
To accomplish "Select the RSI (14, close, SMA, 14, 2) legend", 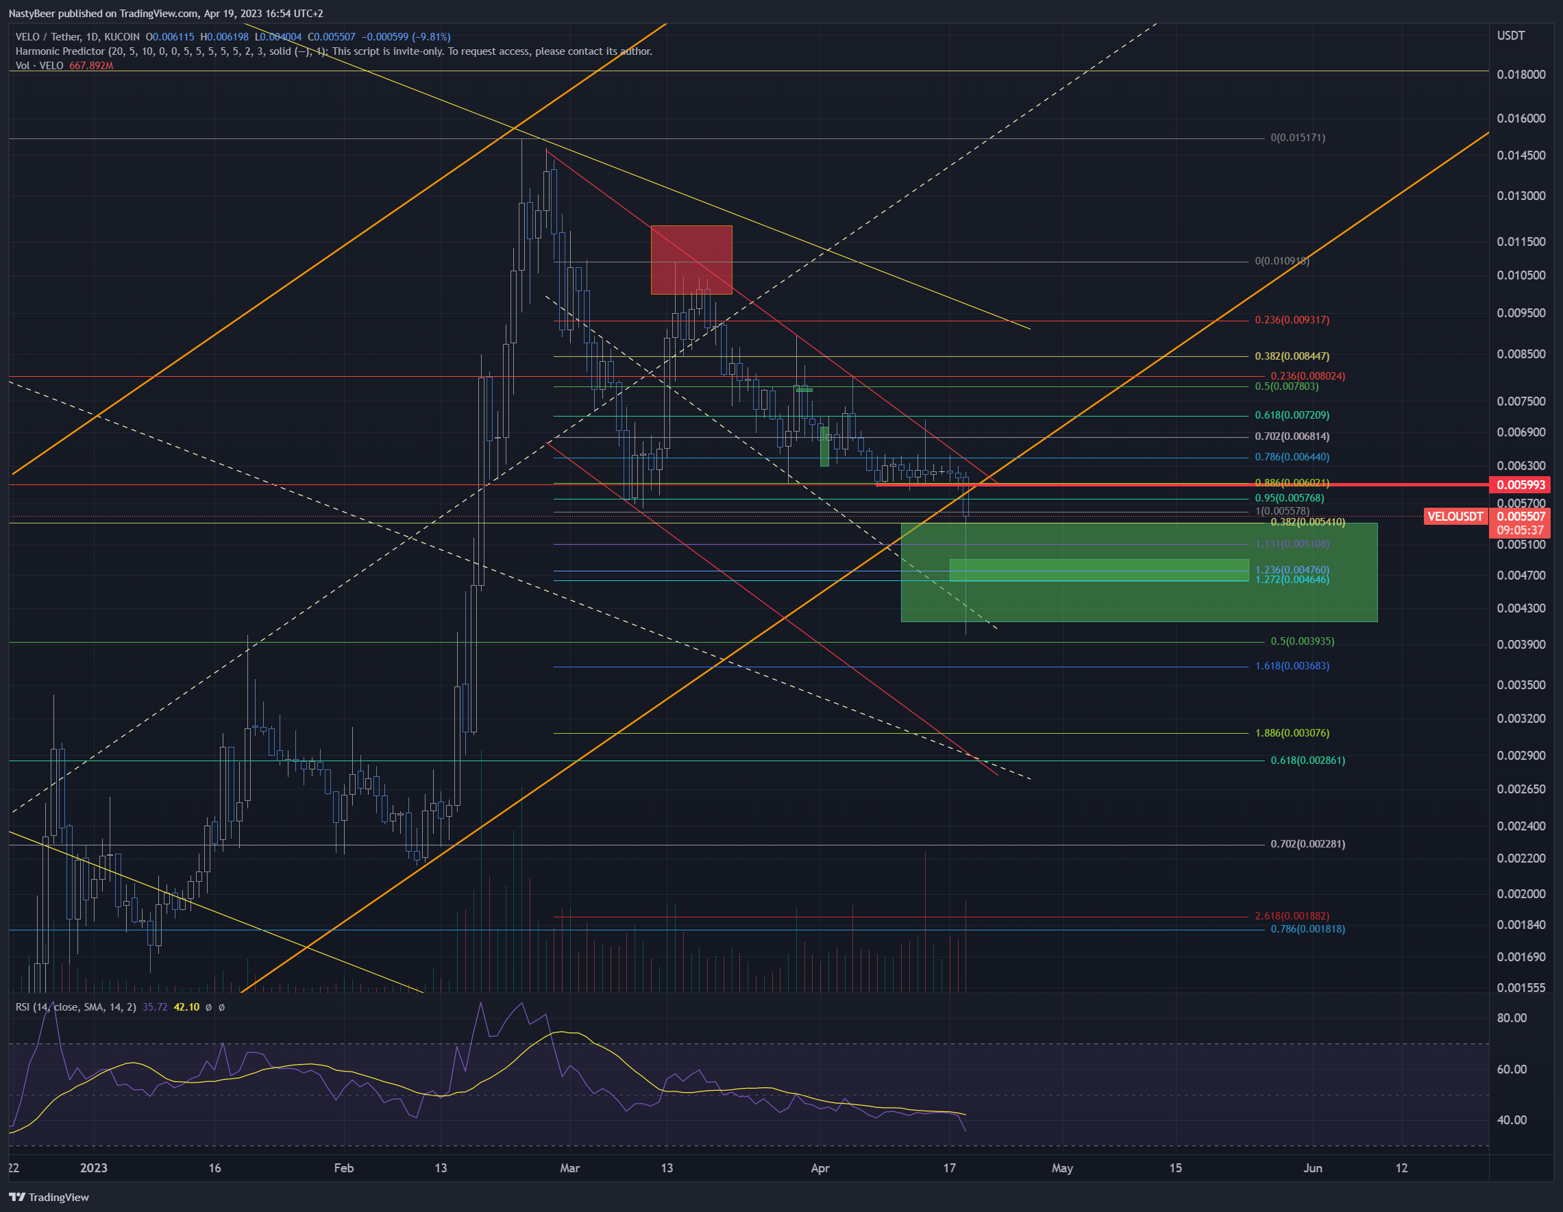I will click(76, 1007).
